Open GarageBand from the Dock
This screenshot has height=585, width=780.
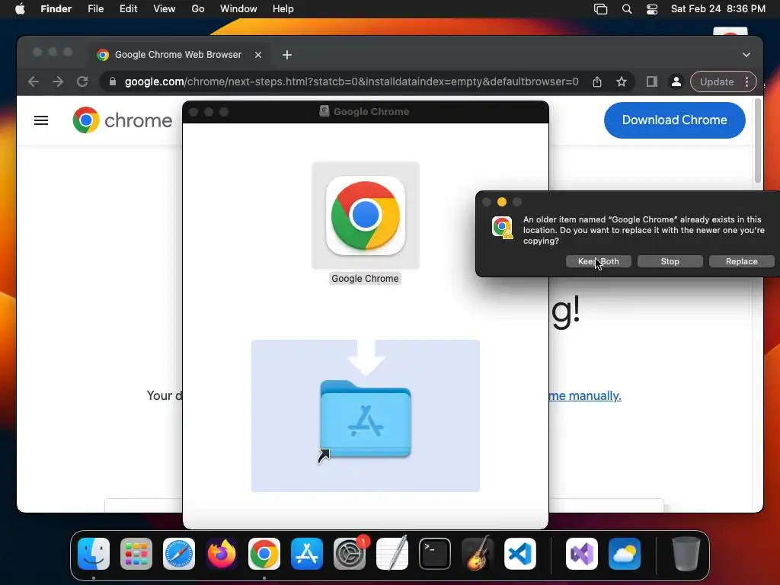(x=478, y=554)
